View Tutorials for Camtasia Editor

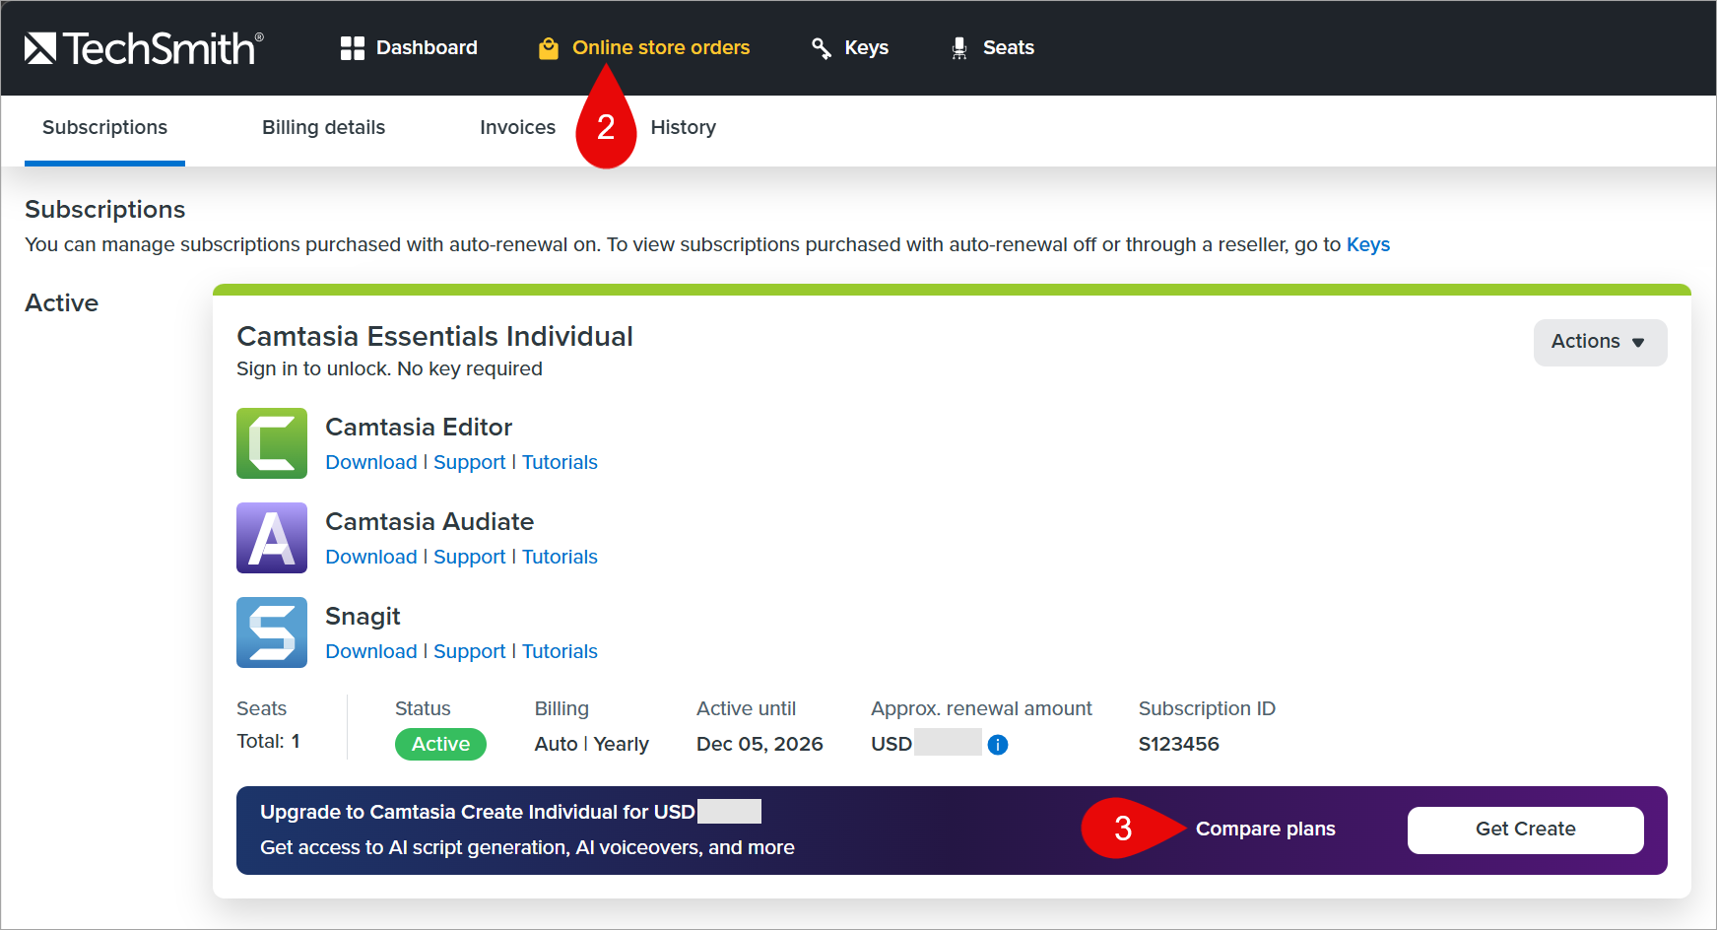click(560, 462)
